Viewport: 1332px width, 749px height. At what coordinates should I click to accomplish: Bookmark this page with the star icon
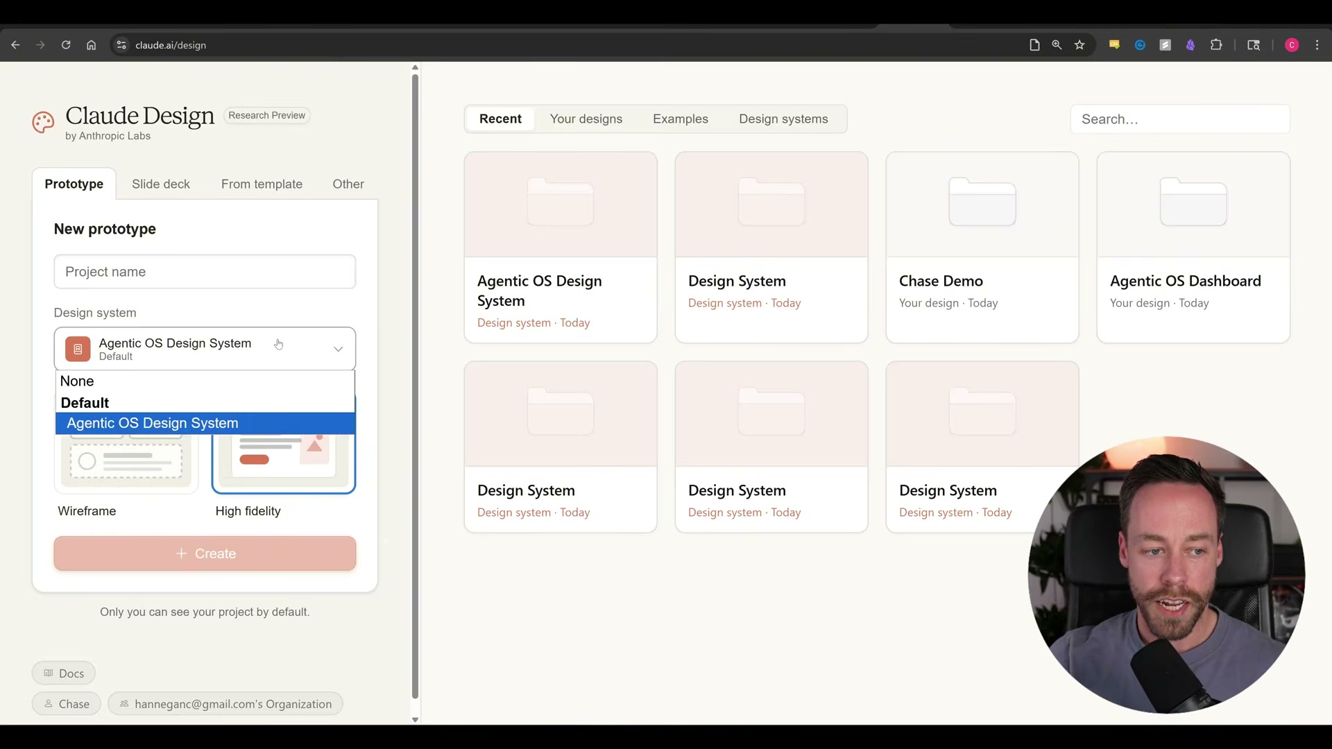click(x=1080, y=44)
